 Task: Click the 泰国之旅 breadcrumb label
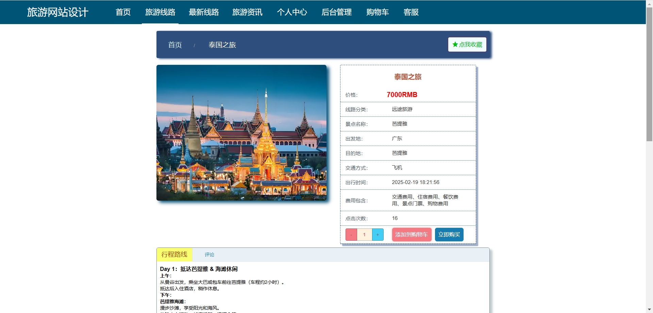(x=222, y=44)
